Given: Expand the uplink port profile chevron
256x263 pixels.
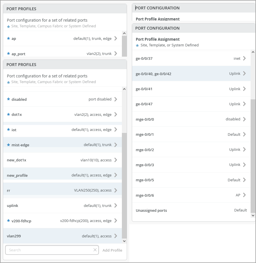Looking at the screenshot, I should pos(116,206).
